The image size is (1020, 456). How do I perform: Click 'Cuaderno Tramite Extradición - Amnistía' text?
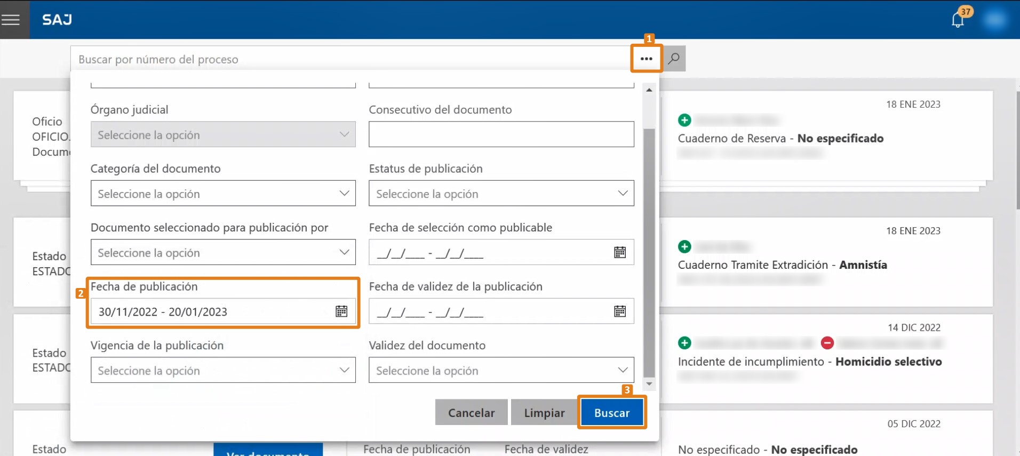tap(783, 265)
